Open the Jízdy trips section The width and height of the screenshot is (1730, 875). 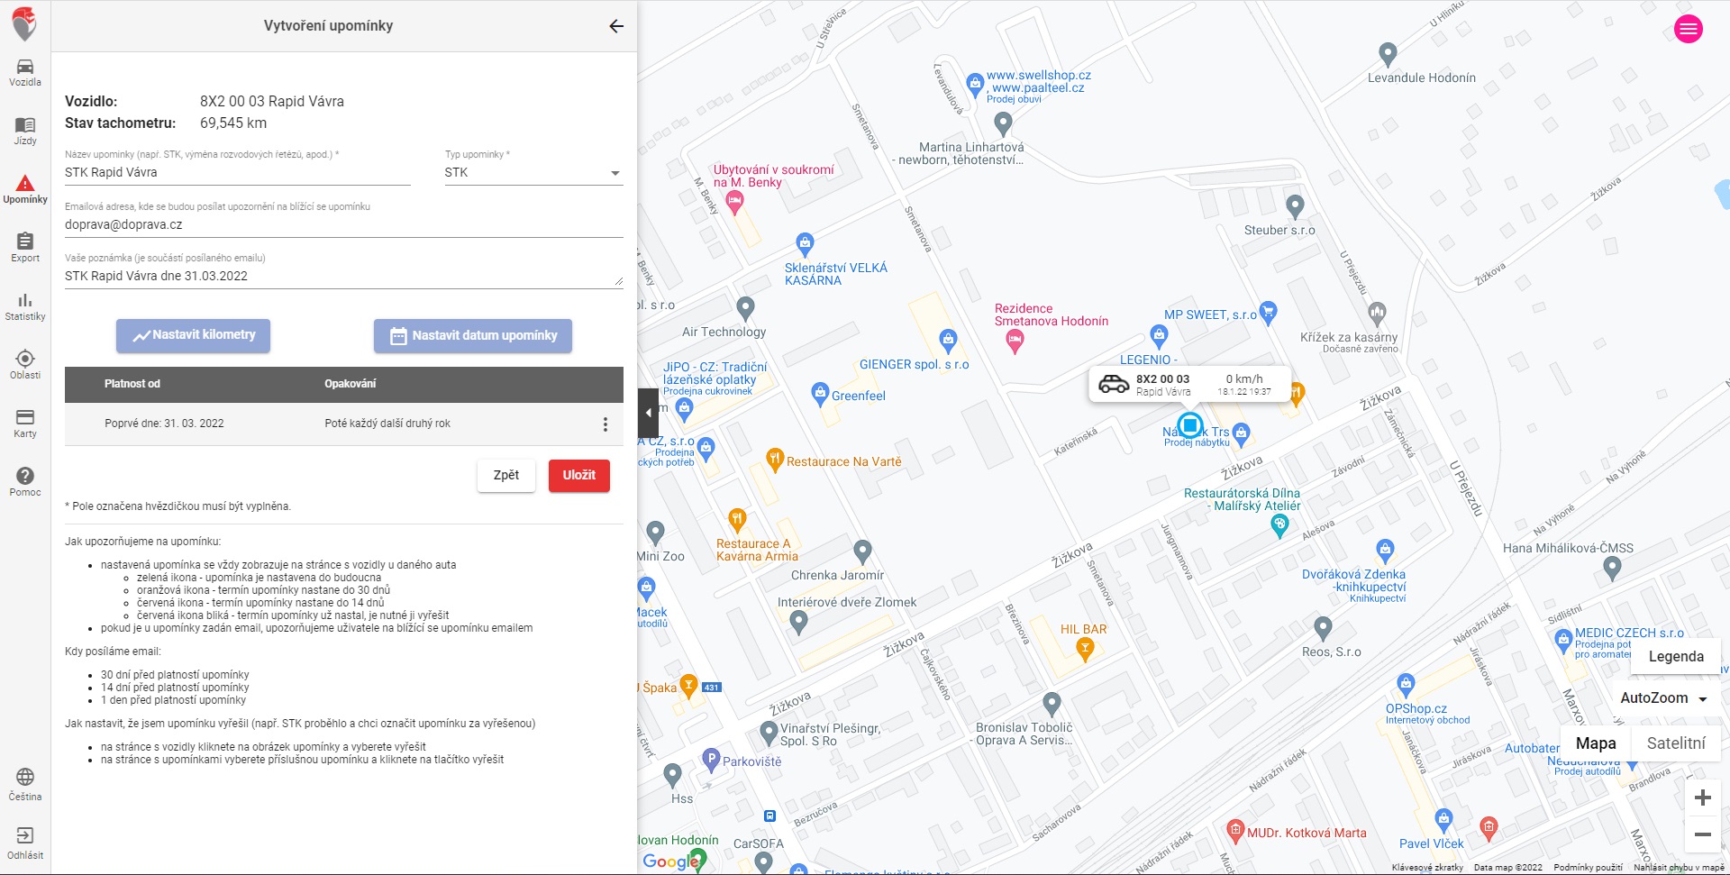pyautogui.click(x=25, y=131)
